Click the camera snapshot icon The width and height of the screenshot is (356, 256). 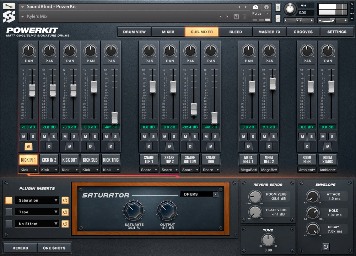pyautogui.click(x=255, y=7)
